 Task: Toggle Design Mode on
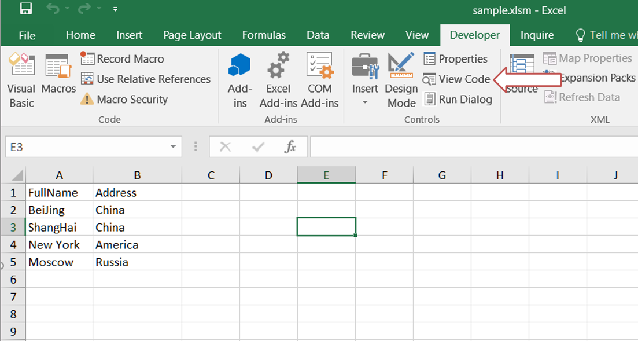click(x=401, y=80)
